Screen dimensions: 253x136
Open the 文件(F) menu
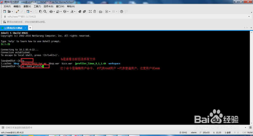click(x=7, y=7)
